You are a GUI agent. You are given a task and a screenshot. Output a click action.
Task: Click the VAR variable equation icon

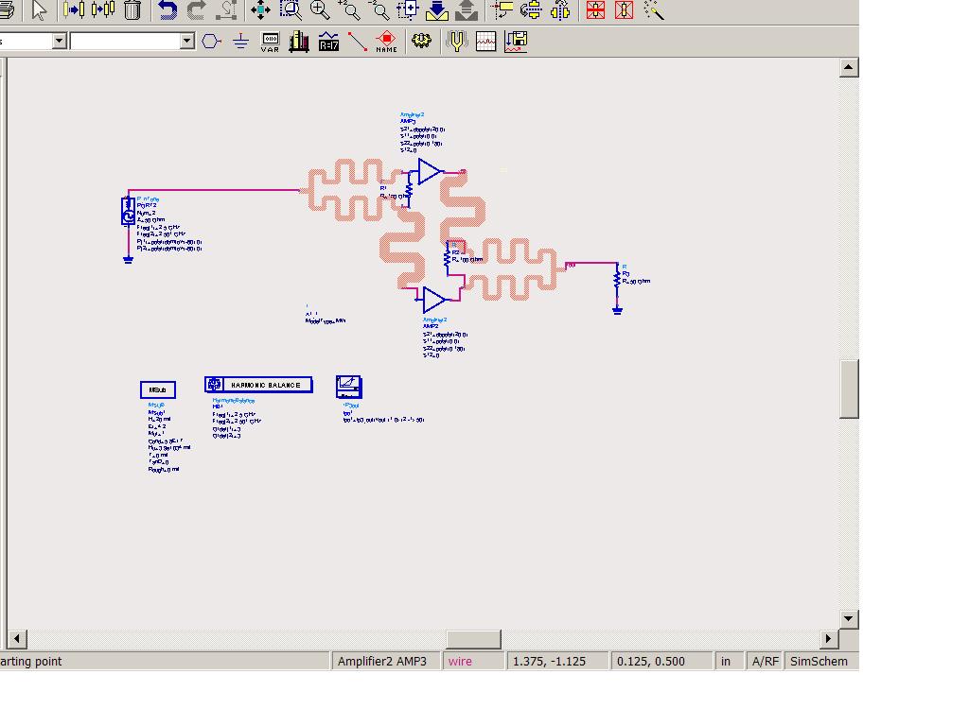click(270, 42)
